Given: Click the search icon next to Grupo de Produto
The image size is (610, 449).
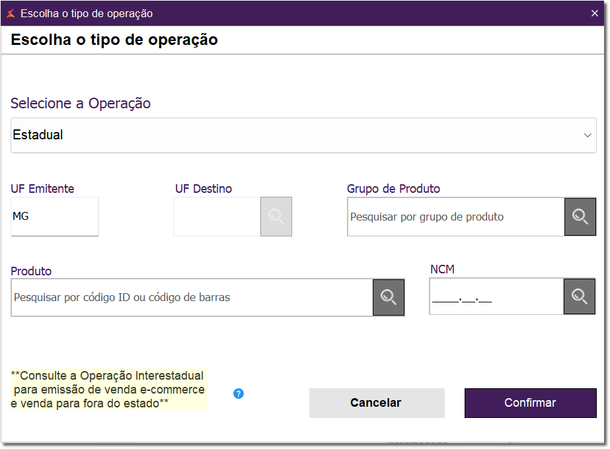Looking at the screenshot, I should (x=580, y=217).
